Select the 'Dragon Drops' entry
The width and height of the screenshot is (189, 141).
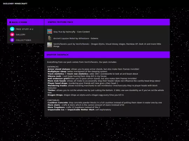click(86, 95)
